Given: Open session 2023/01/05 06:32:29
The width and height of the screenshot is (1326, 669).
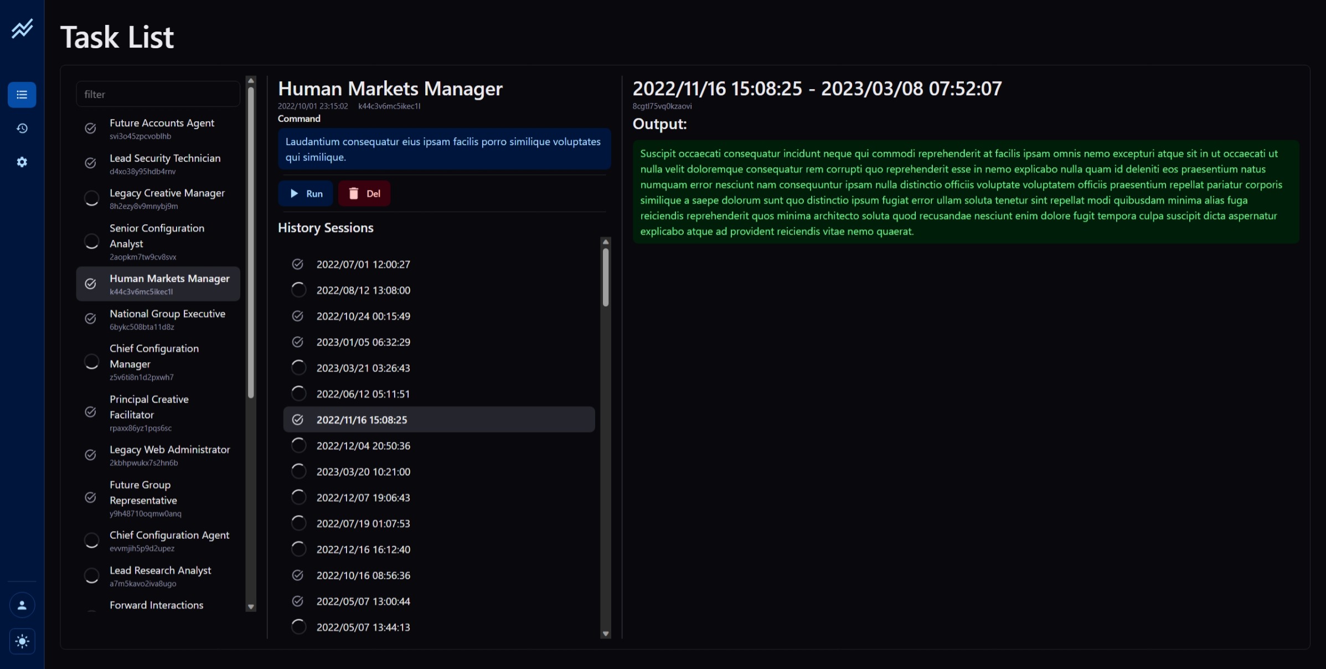Looking at the screenshot, I should (363, 342).
